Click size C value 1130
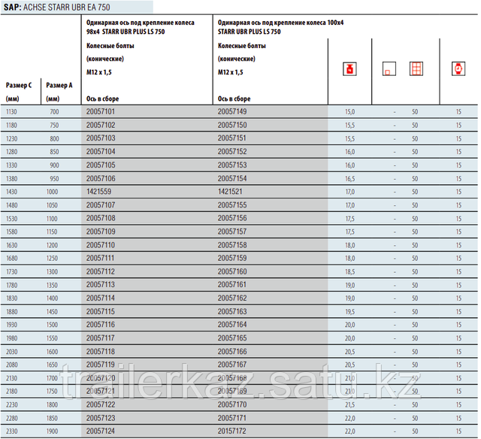 tap(11, 112)
